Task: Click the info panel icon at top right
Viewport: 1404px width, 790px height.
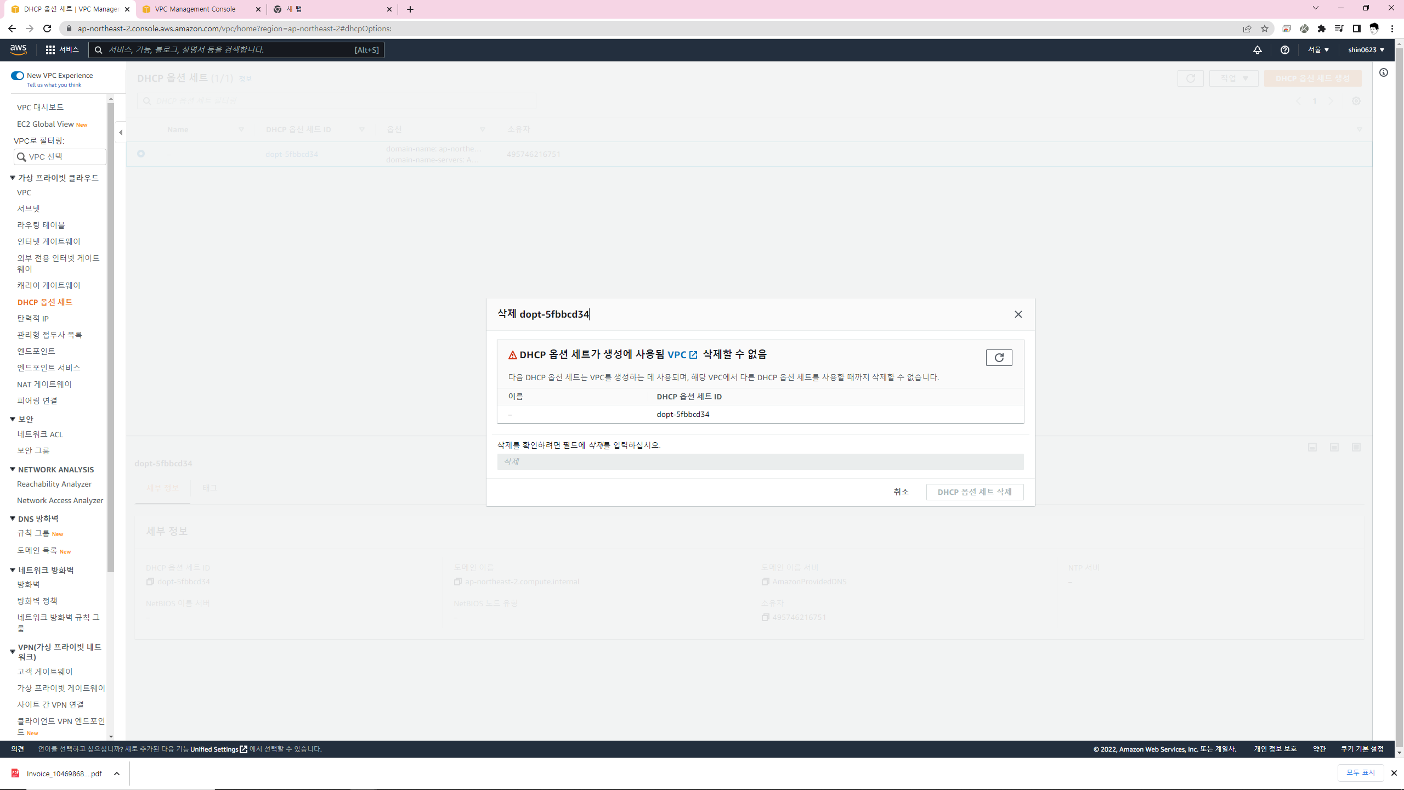Action: pyautogui.click(x=1384, y=72)
